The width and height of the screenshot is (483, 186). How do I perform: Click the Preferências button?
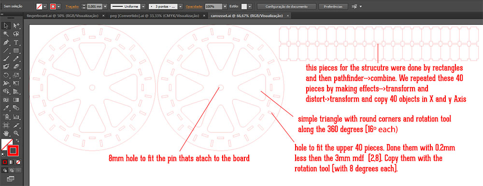(x=333, y=6)
